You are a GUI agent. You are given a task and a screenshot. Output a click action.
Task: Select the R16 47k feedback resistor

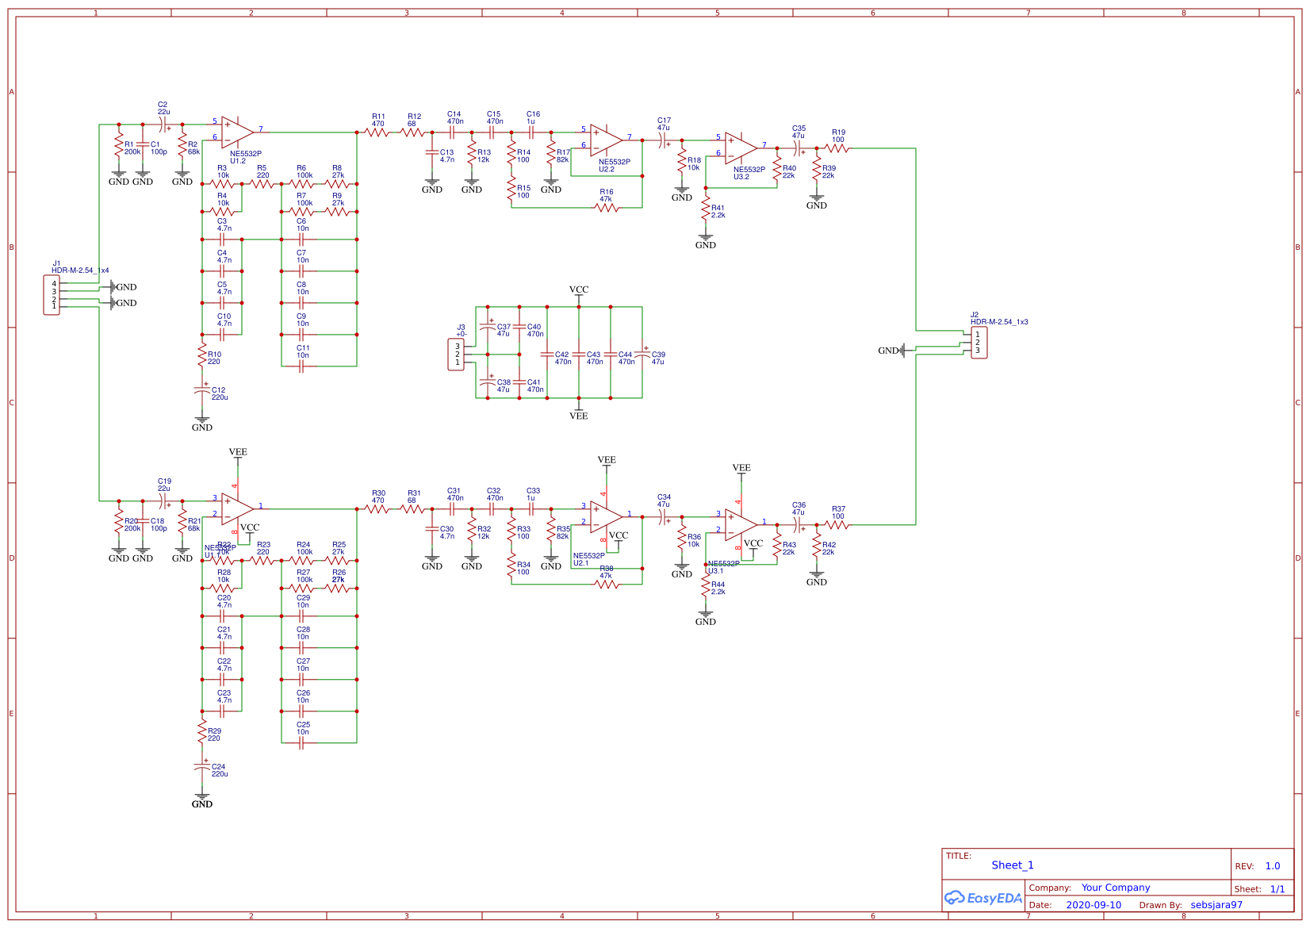607,208
